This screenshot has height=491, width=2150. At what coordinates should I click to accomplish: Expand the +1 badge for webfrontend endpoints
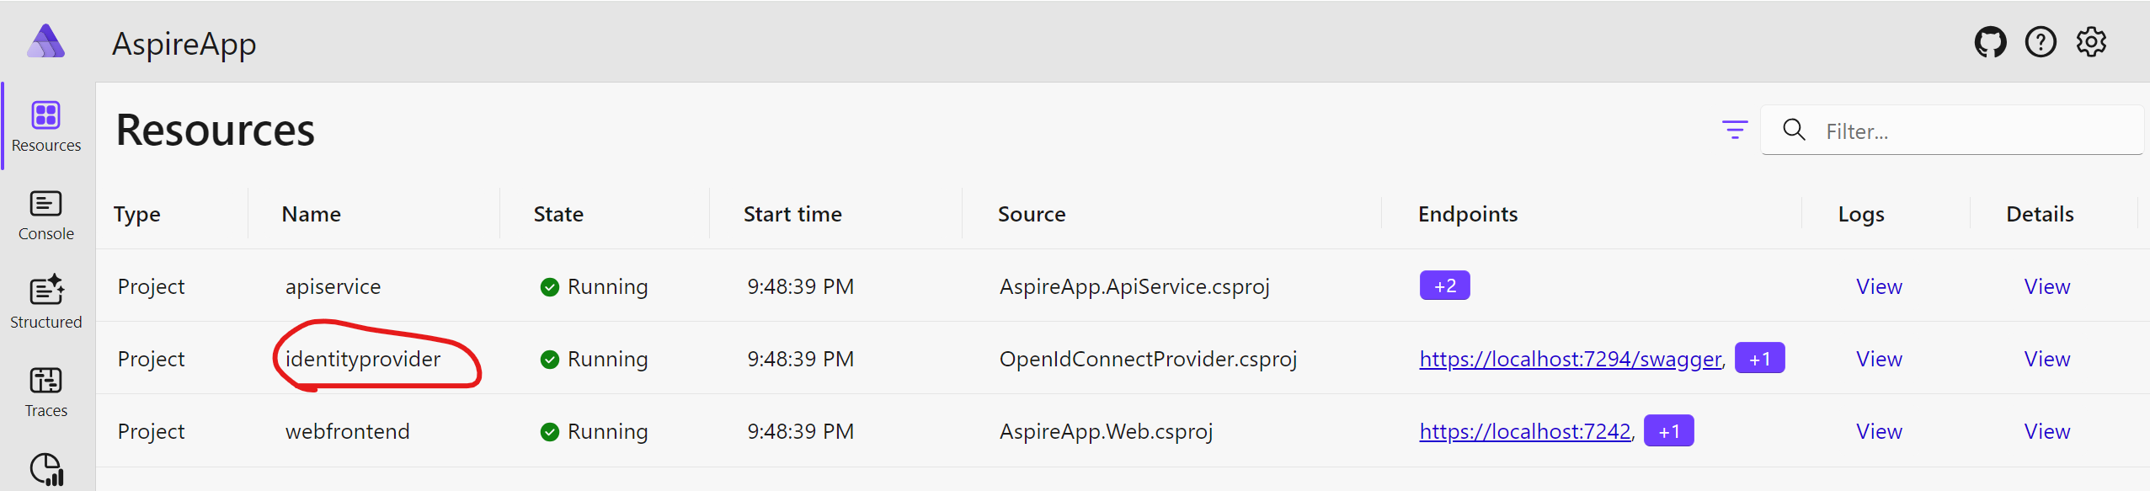point(1670,430)
